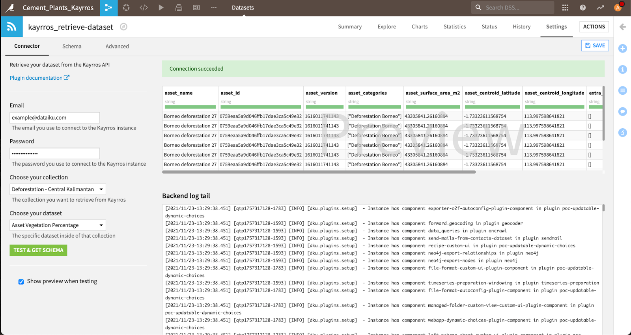This screenshot has height=335, width=631.
Task: Open the Jobs play icon
Action: tap(161, 7)
